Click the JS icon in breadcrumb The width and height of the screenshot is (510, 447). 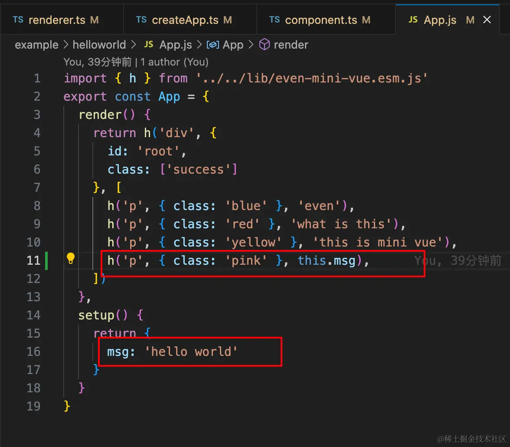pos(149,45)
